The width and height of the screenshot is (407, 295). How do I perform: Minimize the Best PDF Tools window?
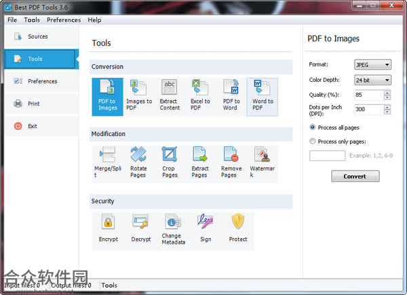coord(360,5)
